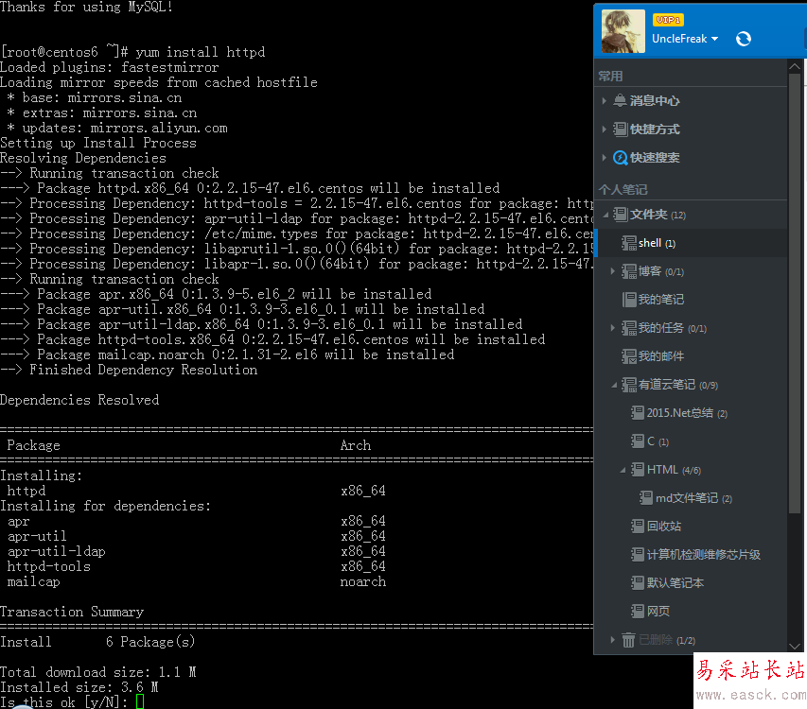Click the 计算机检测维修芯片级 notebook icon
This screenshot has width=807, height=709.
click(638, 554)
